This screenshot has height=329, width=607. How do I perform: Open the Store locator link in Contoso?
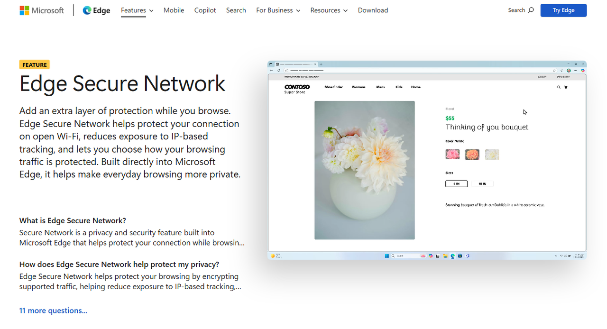coord(563,77)
